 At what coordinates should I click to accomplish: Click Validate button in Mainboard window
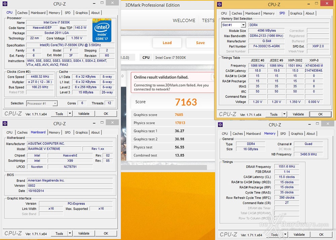84,233
